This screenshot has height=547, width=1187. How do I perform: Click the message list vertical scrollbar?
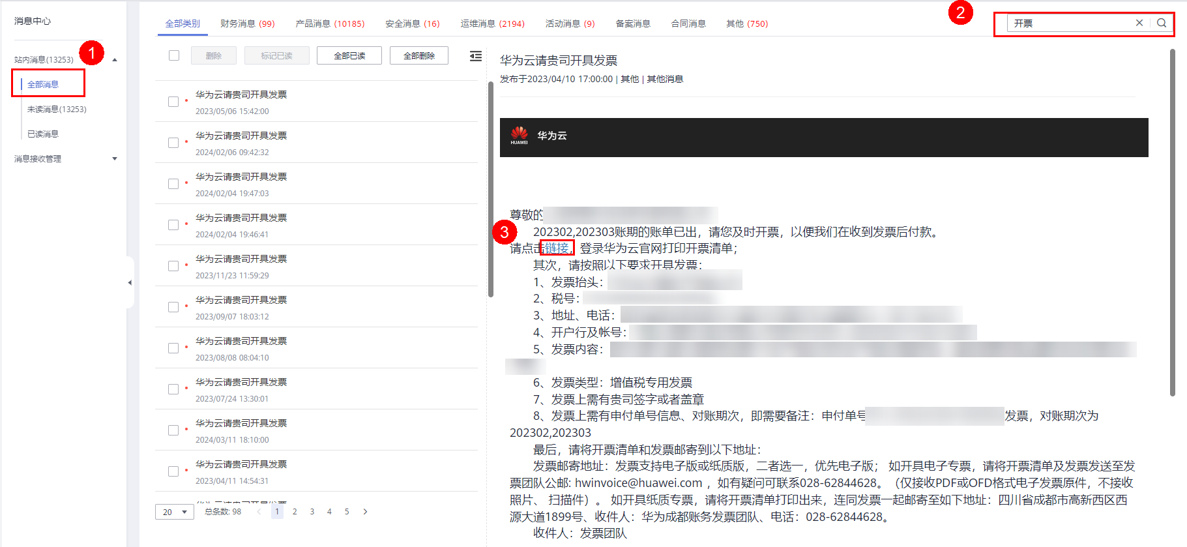coord(490,189)
